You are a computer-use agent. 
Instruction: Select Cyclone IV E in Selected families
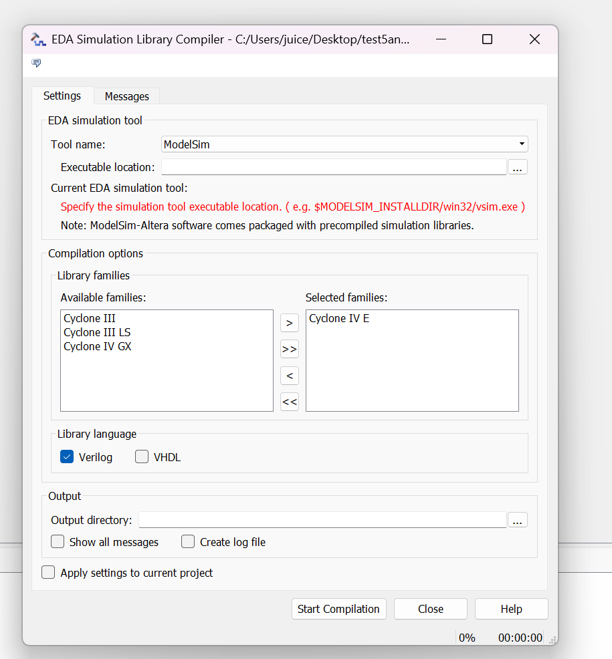339,318
